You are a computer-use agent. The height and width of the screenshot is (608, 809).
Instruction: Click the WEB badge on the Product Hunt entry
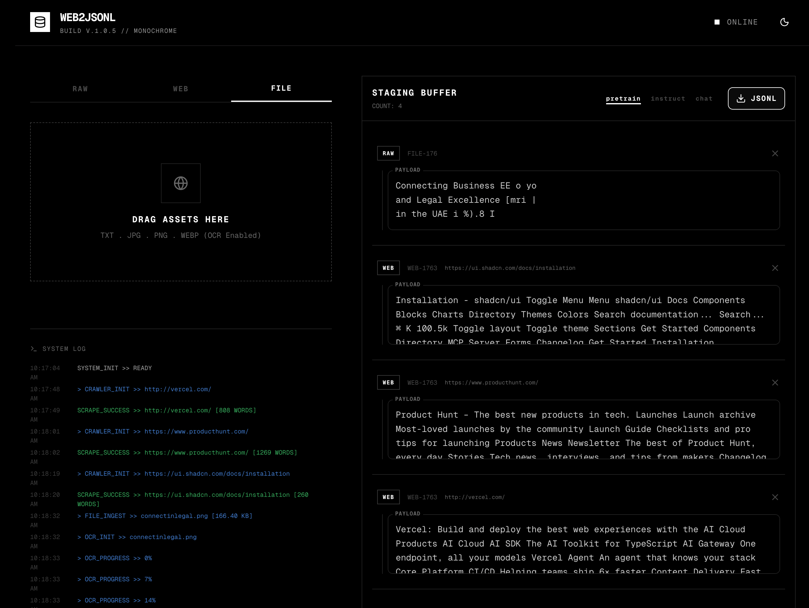click(x=388, y=383)
